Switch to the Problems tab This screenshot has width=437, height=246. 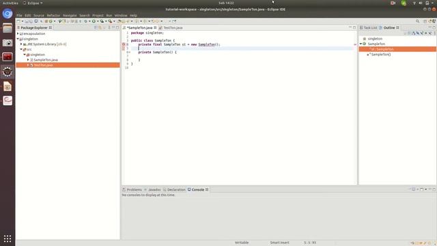[132, 189]
